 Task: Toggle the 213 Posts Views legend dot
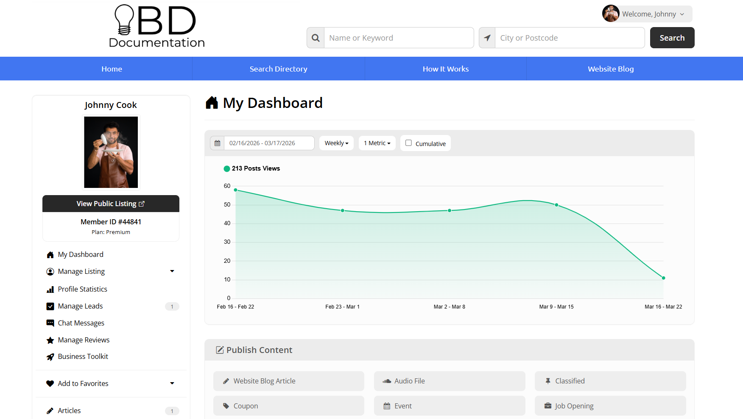coord(227,168)
